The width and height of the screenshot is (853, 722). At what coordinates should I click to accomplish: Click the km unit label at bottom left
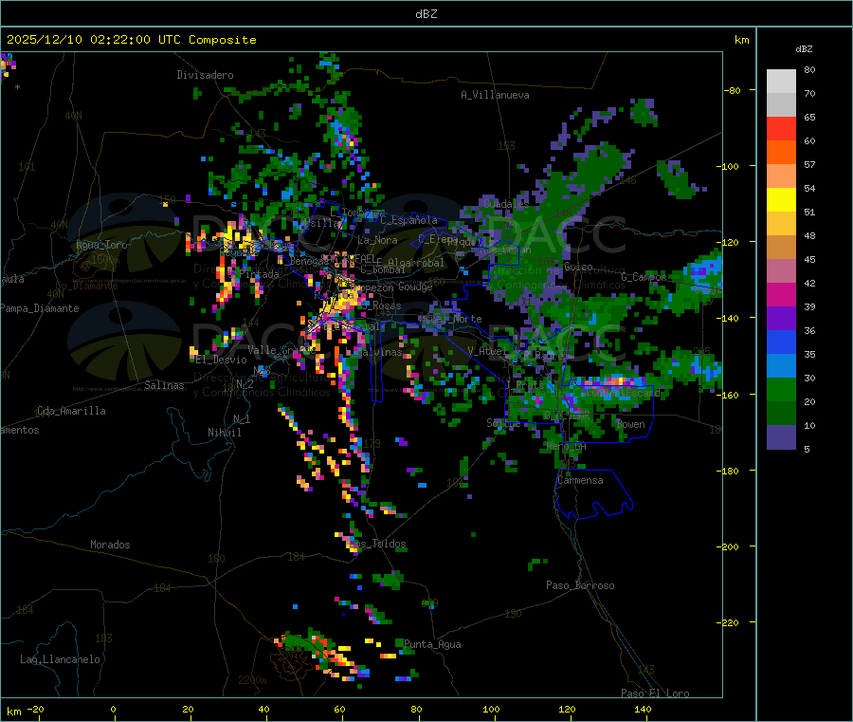click(13, 712)
